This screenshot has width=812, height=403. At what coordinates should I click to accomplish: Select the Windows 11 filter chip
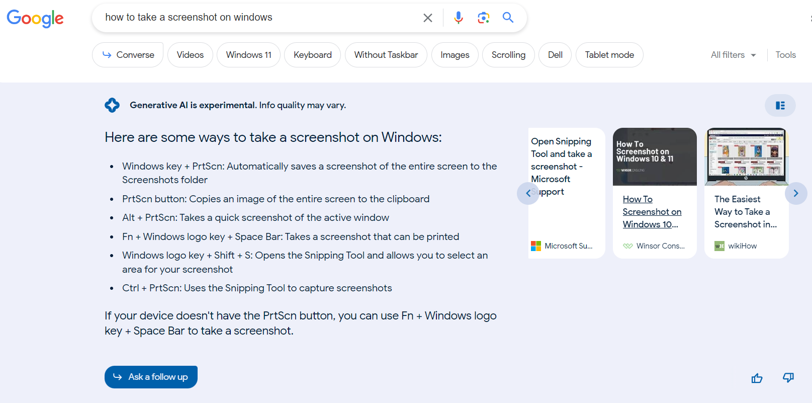point(248,55)
